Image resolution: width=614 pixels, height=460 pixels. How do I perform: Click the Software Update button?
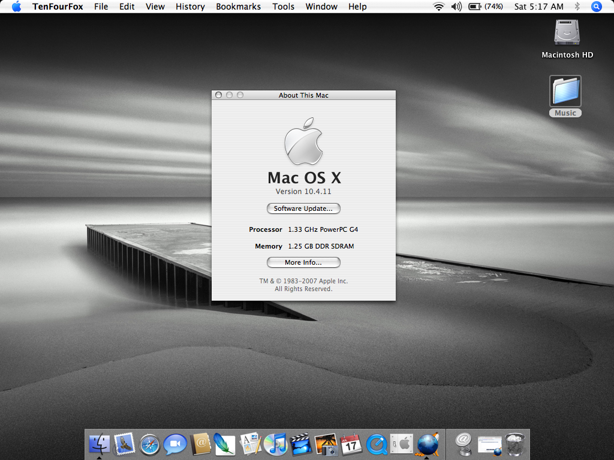coord(303,208)
